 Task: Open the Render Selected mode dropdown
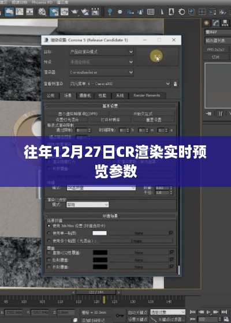pos(87,204)
